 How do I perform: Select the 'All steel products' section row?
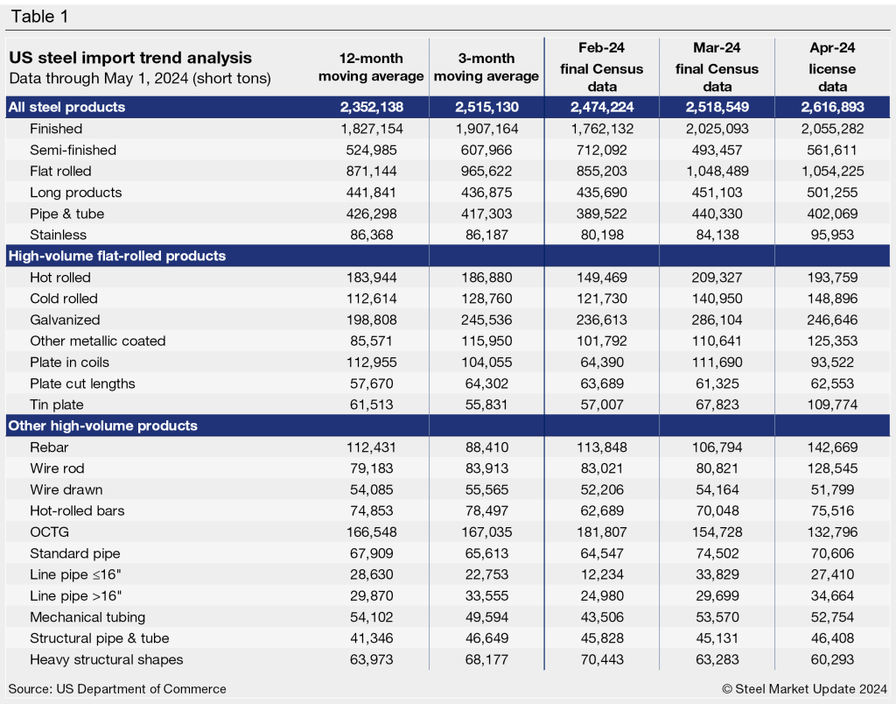[x=66, y=107]
